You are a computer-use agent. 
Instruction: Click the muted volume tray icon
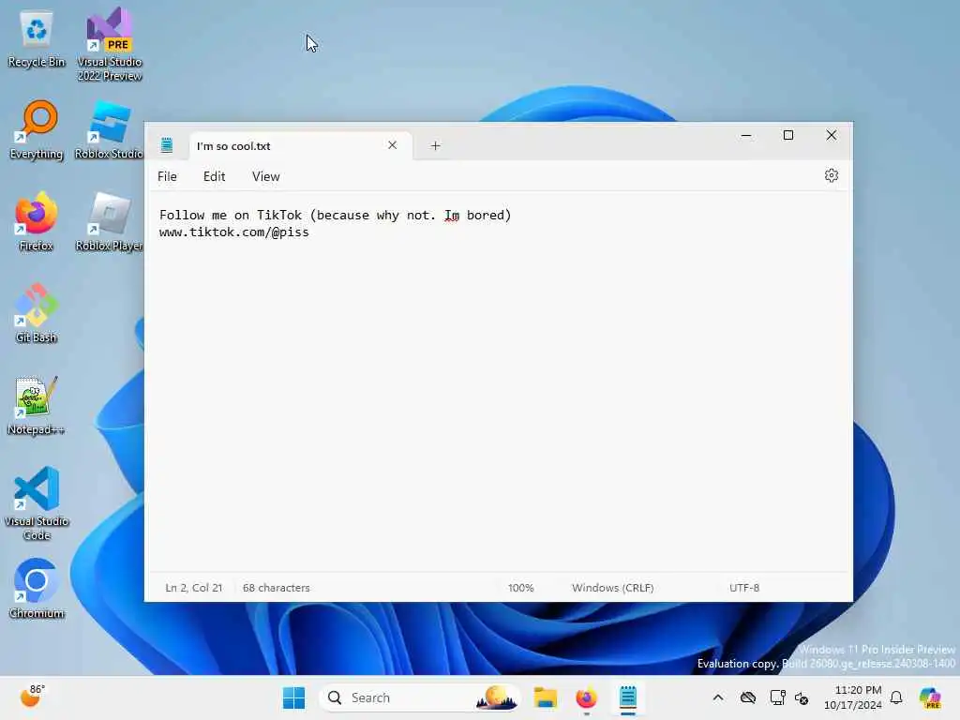802,697
